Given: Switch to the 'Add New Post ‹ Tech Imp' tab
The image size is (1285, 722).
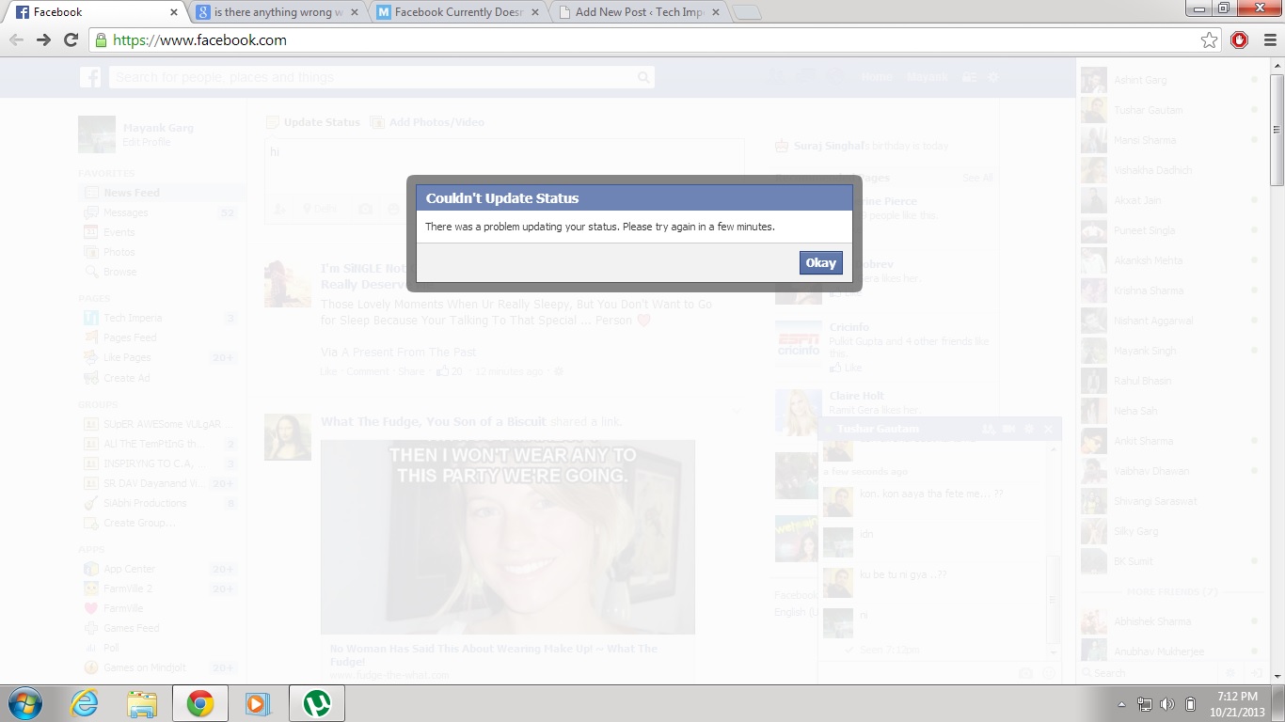Looking at the screenshot, I should (x=638, y=12).
